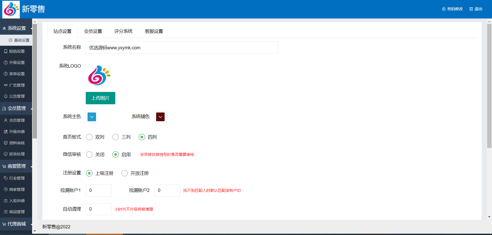
Task: Click 退出 to log out
Action: tap(476, 9)
